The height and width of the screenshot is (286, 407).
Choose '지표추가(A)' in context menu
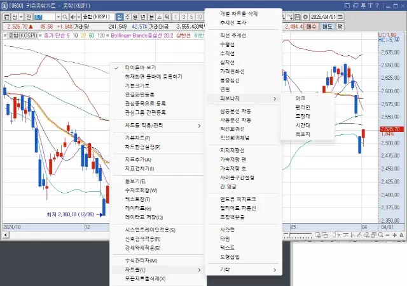pyautogui.click(x=158, y=160)
